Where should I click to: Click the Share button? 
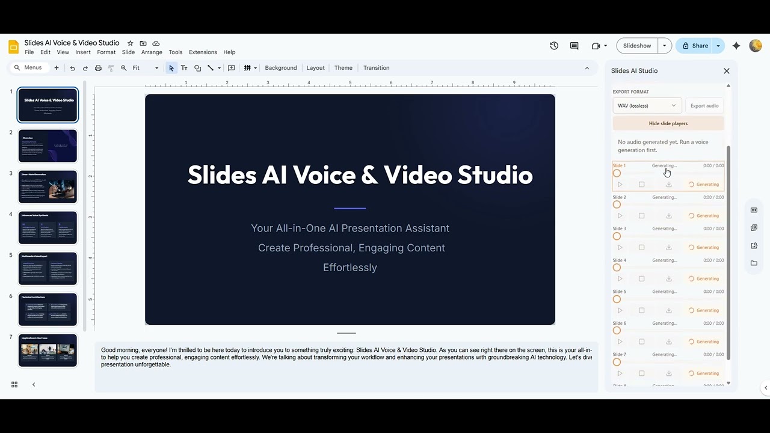(695, 46)
